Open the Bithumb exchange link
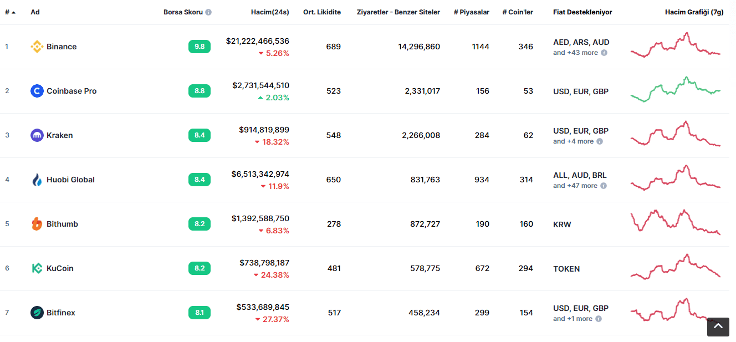The image size is (736, 342). coord(62,224)
